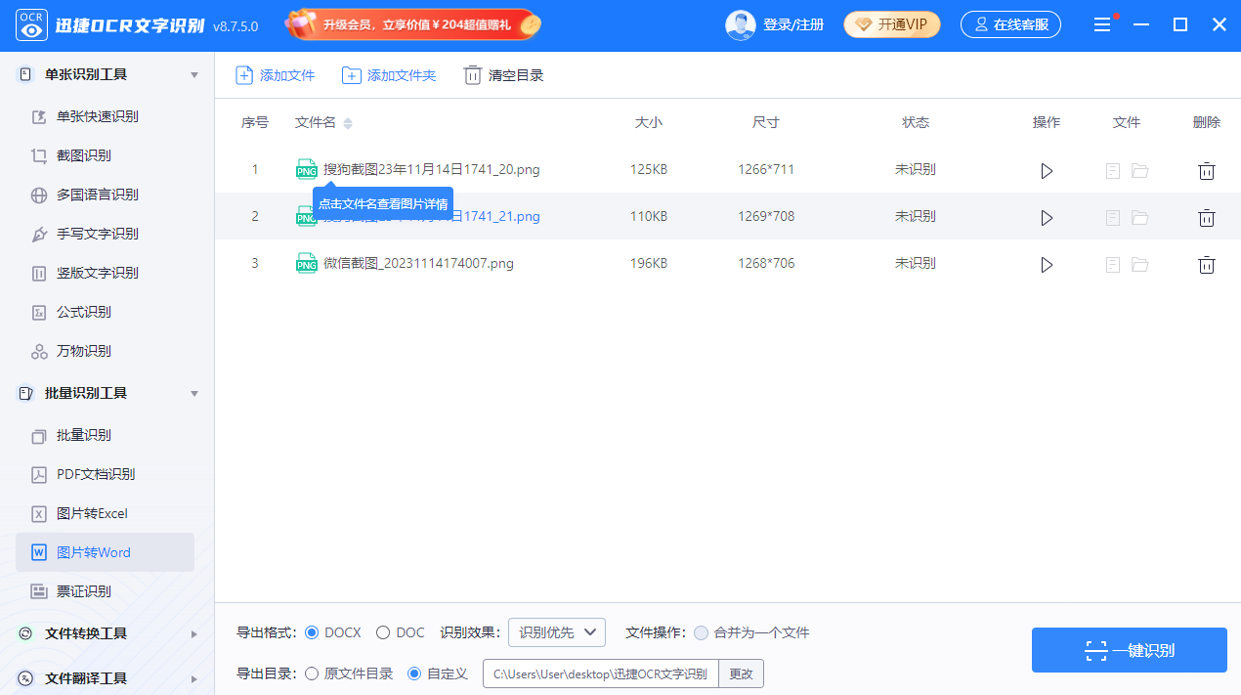Click 添加文件 to add a file
Viewport: 1241px width, 695px height.
point(275,74)
